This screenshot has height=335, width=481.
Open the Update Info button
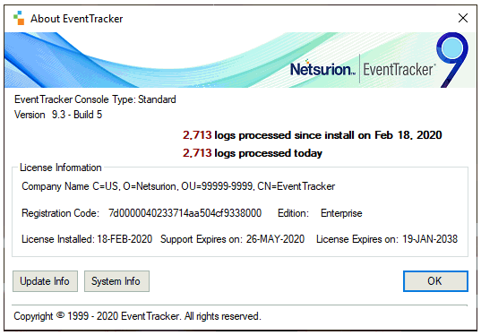click(45, 281)
